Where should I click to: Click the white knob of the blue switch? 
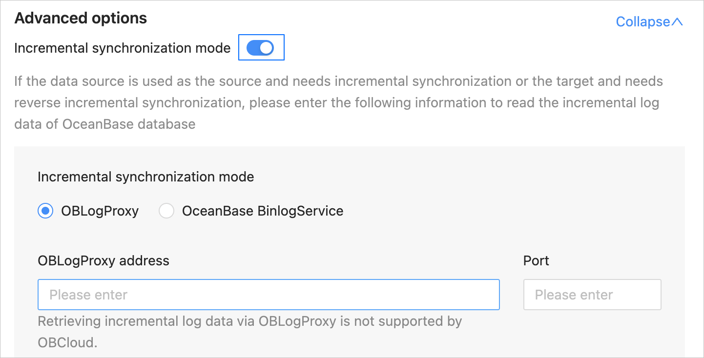click(x=267, y=48)
